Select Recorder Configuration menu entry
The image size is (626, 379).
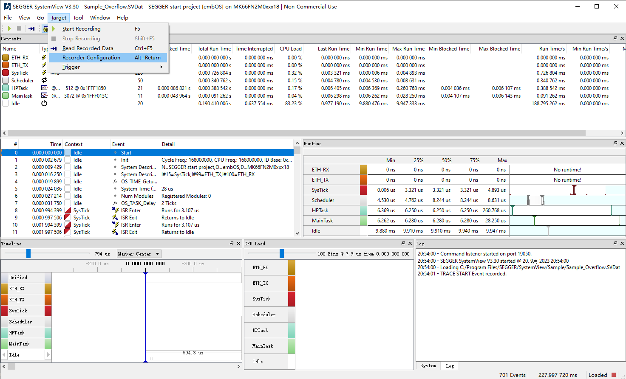pyautogui.click(x=108, y=58)
